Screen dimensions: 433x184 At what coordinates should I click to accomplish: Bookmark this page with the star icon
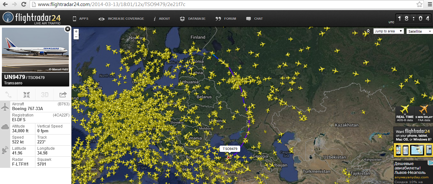pos(420,4)
